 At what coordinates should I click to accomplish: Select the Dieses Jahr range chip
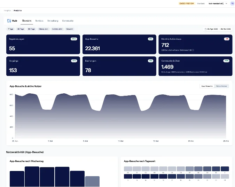pyautogui.click(x=44, y=29)
